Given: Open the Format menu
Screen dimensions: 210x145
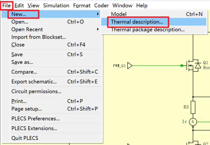Looking at the screenshot, I should (x=82, y=5).
